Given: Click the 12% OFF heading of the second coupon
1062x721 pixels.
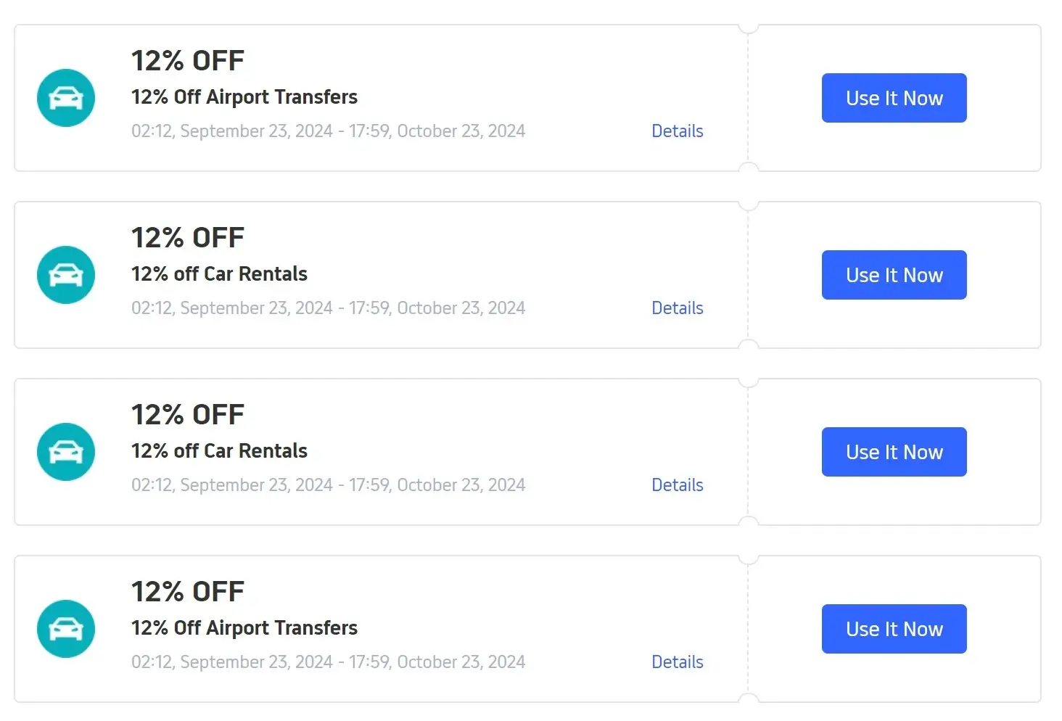Looking at the screenshot, I should 188,238.
